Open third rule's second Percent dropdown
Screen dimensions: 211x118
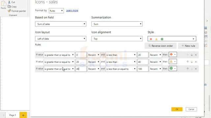point(155,69)
